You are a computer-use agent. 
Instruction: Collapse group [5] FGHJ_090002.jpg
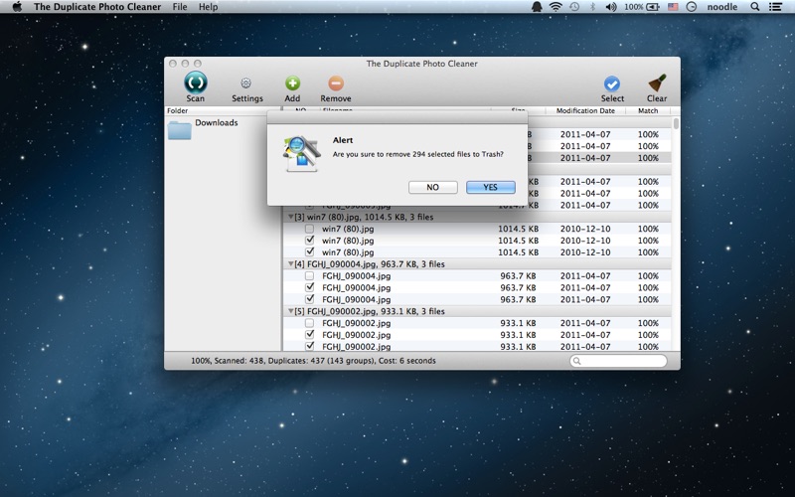click(291, 311)
